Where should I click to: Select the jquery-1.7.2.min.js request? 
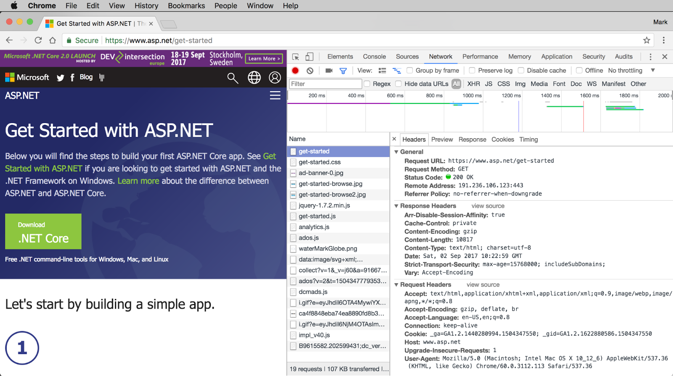339,205
